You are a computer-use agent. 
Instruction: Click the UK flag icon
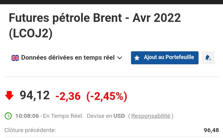pos(15,58)
